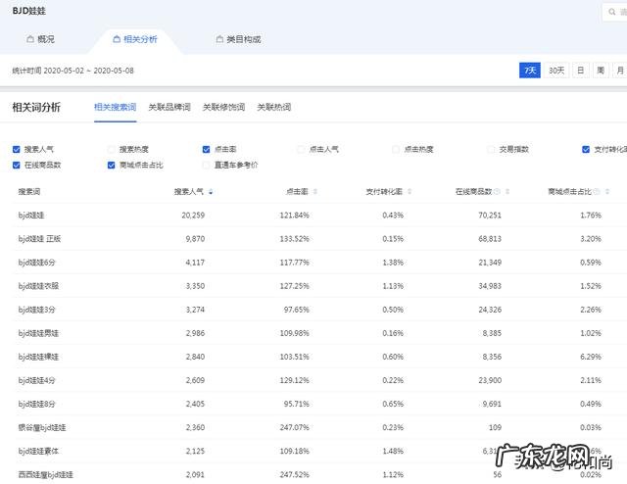Select the bjd娃娃6分 search term
The height and width of the screenshot is (484, 627).
[36, 263]
